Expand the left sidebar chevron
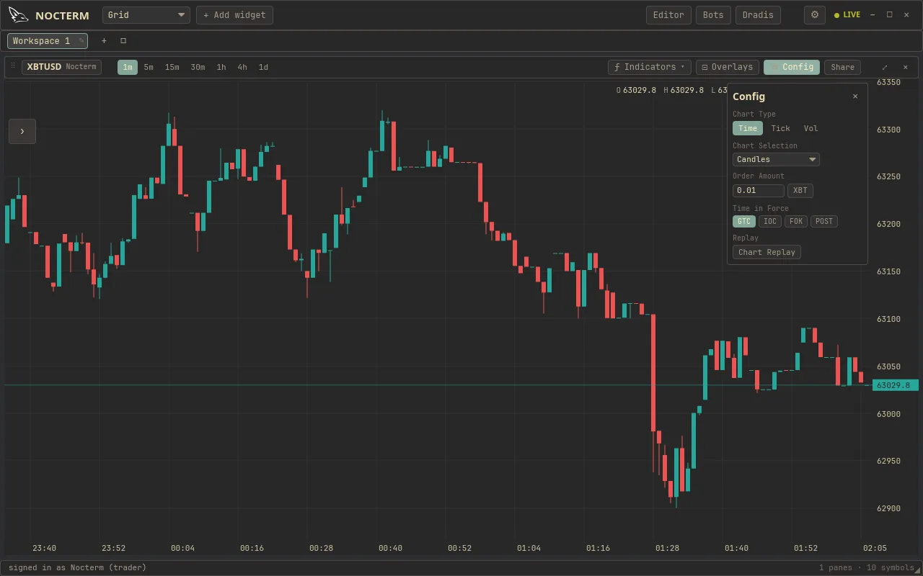923x576 pixels. (22, 131)
